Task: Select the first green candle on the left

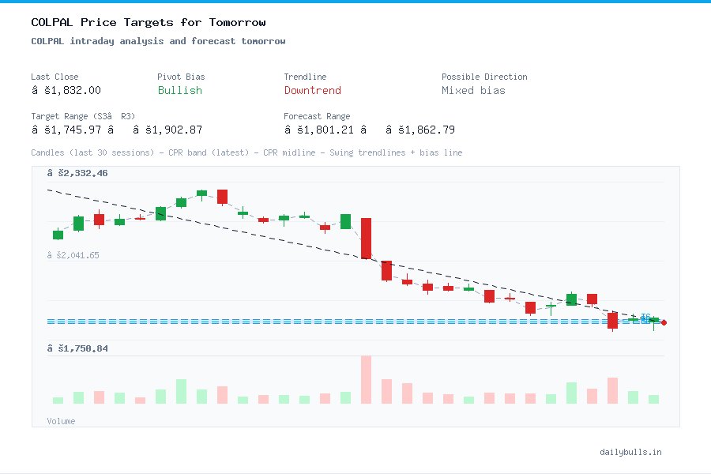Action: coord(57,235)
